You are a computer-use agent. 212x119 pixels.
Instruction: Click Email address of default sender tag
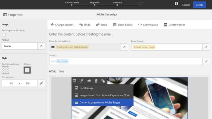point(72,47)
